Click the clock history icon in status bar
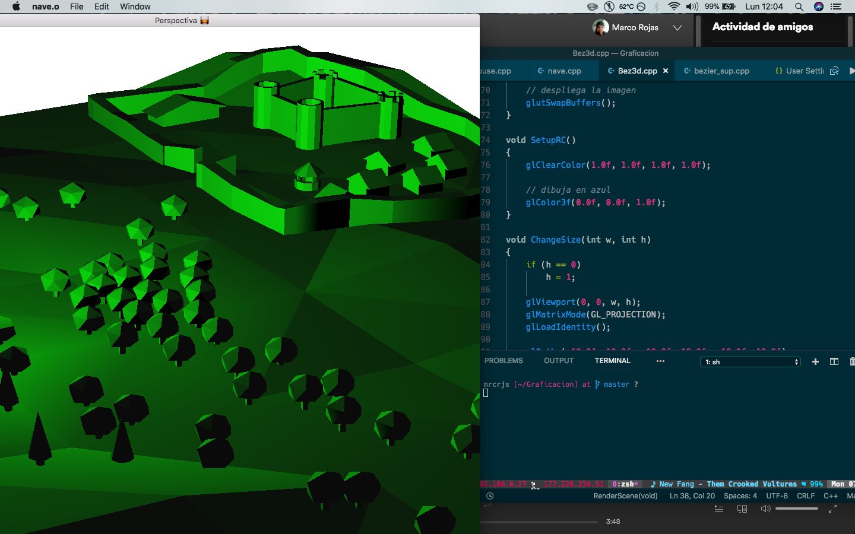Screen dimensions: 855x534 point(490,496)
